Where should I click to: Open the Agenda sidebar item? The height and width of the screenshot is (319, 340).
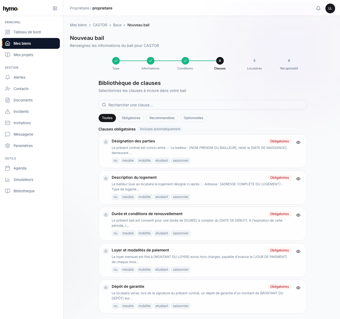tap(20, 168)
